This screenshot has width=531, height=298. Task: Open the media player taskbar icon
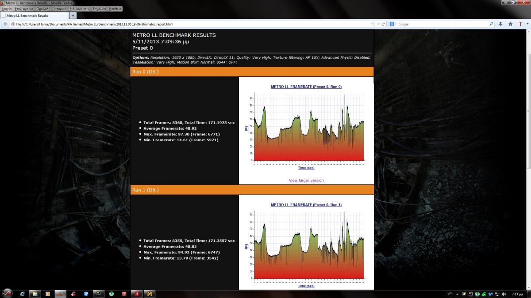[x=48, y=293]
